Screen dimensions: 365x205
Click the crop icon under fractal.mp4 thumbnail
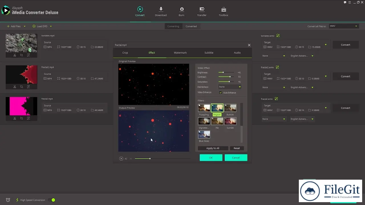coord(21,118)
